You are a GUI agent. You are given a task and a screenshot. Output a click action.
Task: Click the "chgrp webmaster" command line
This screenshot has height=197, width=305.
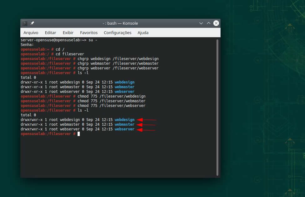point(118,63)
